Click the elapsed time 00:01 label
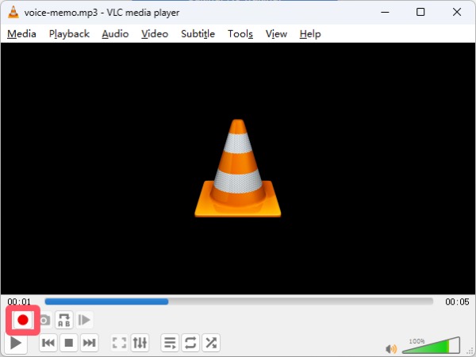The height and width of the screenshot is (357, 476). pos(19,301)
